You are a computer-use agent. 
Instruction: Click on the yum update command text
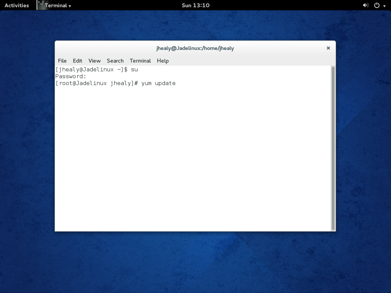158,83
